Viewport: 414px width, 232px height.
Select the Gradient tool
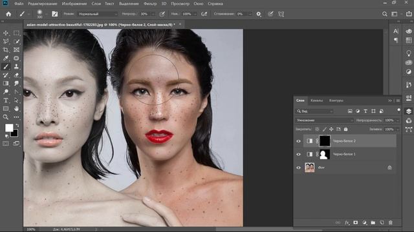coord(6,83)
